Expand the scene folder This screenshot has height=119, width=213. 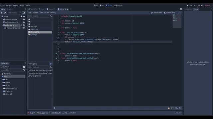(x=2, y=83)
